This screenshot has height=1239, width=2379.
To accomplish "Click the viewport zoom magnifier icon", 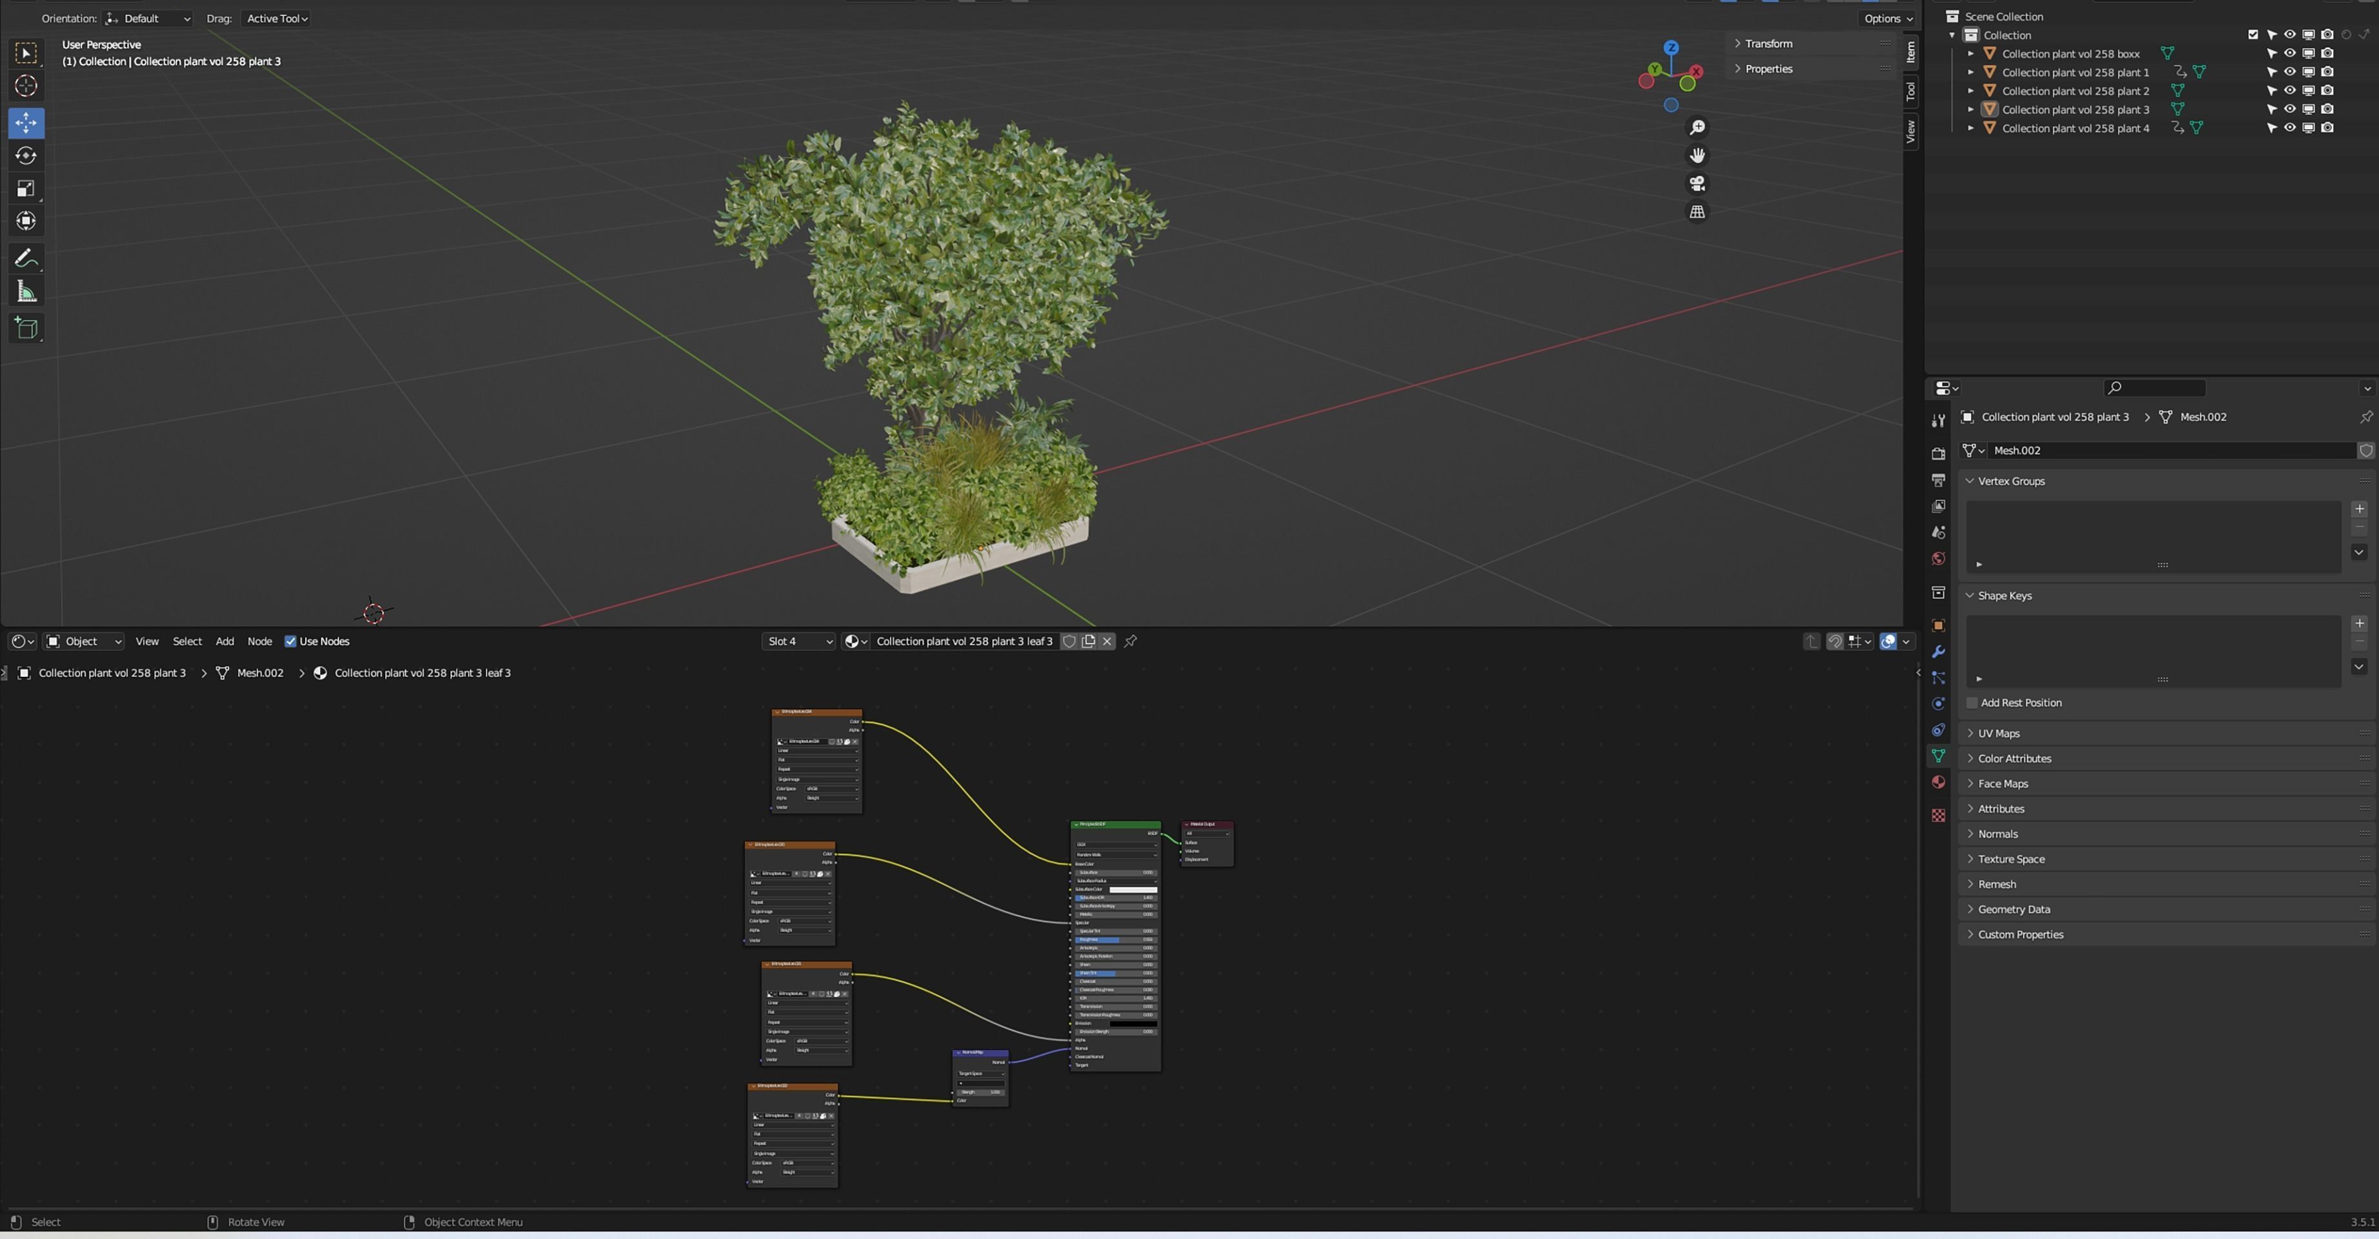I will tap(1697, 127).
